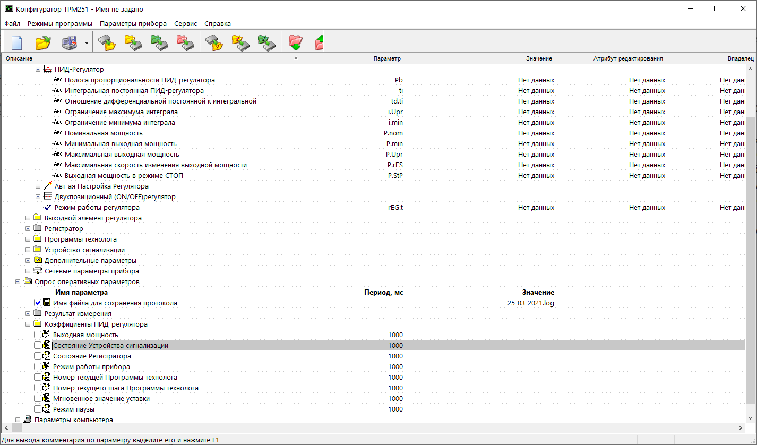
Task: Click the parameter icon beside Выходная мощность
Action: tap(47, 335)
